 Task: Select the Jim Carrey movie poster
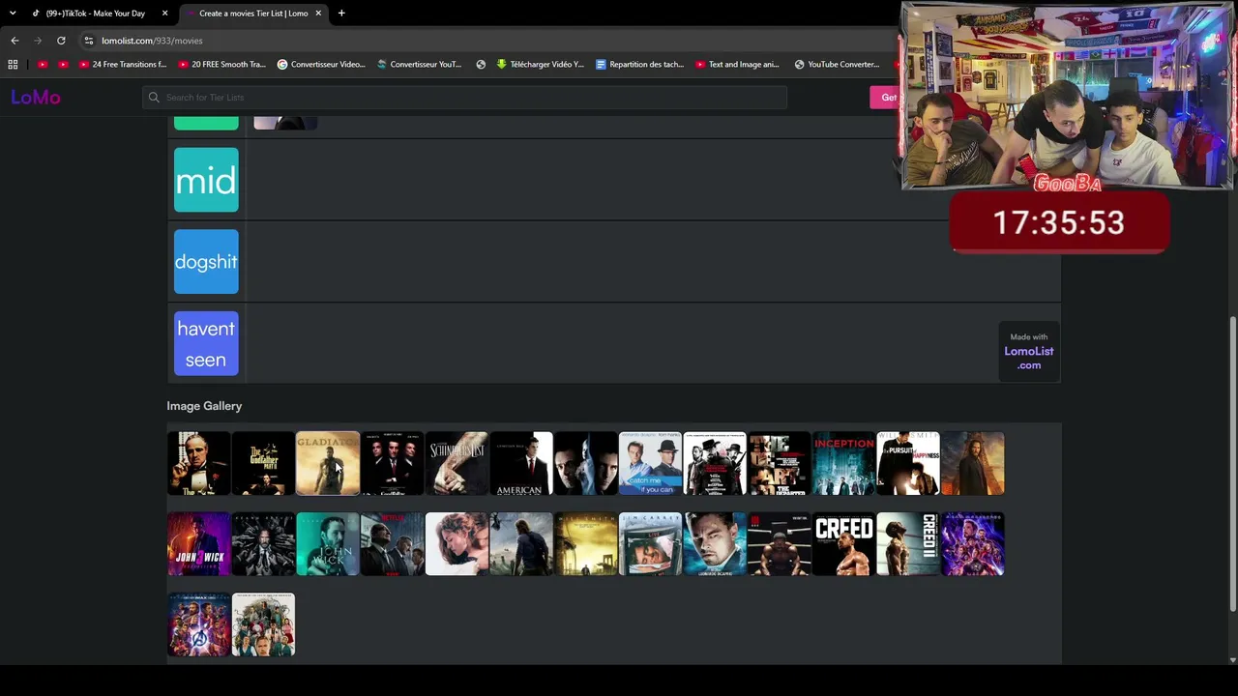point(650,544)
